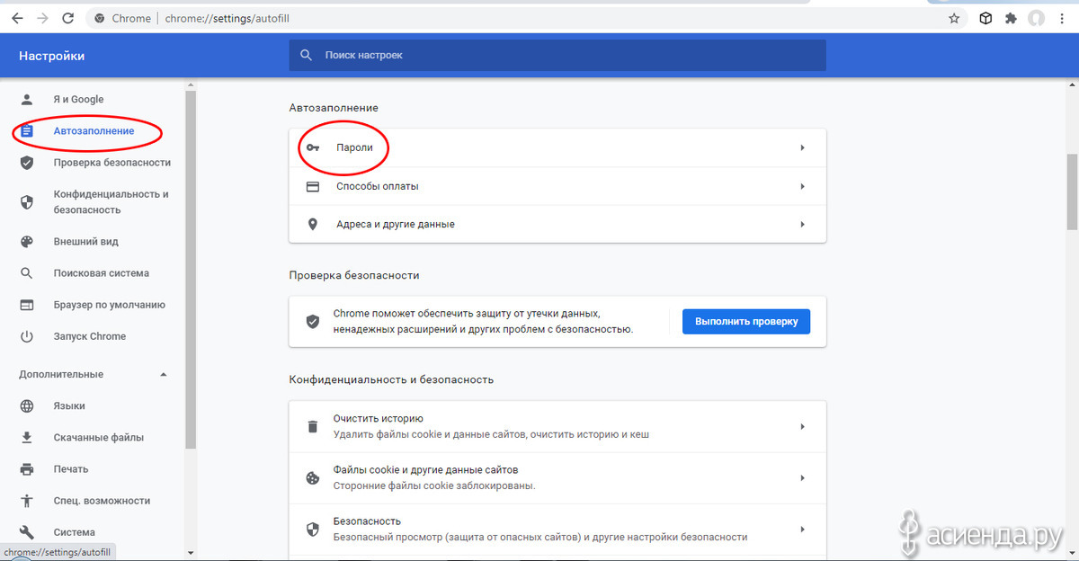Open Система settings in sidebar
Screen dimensions: 1079x561
tap(74, 532)
